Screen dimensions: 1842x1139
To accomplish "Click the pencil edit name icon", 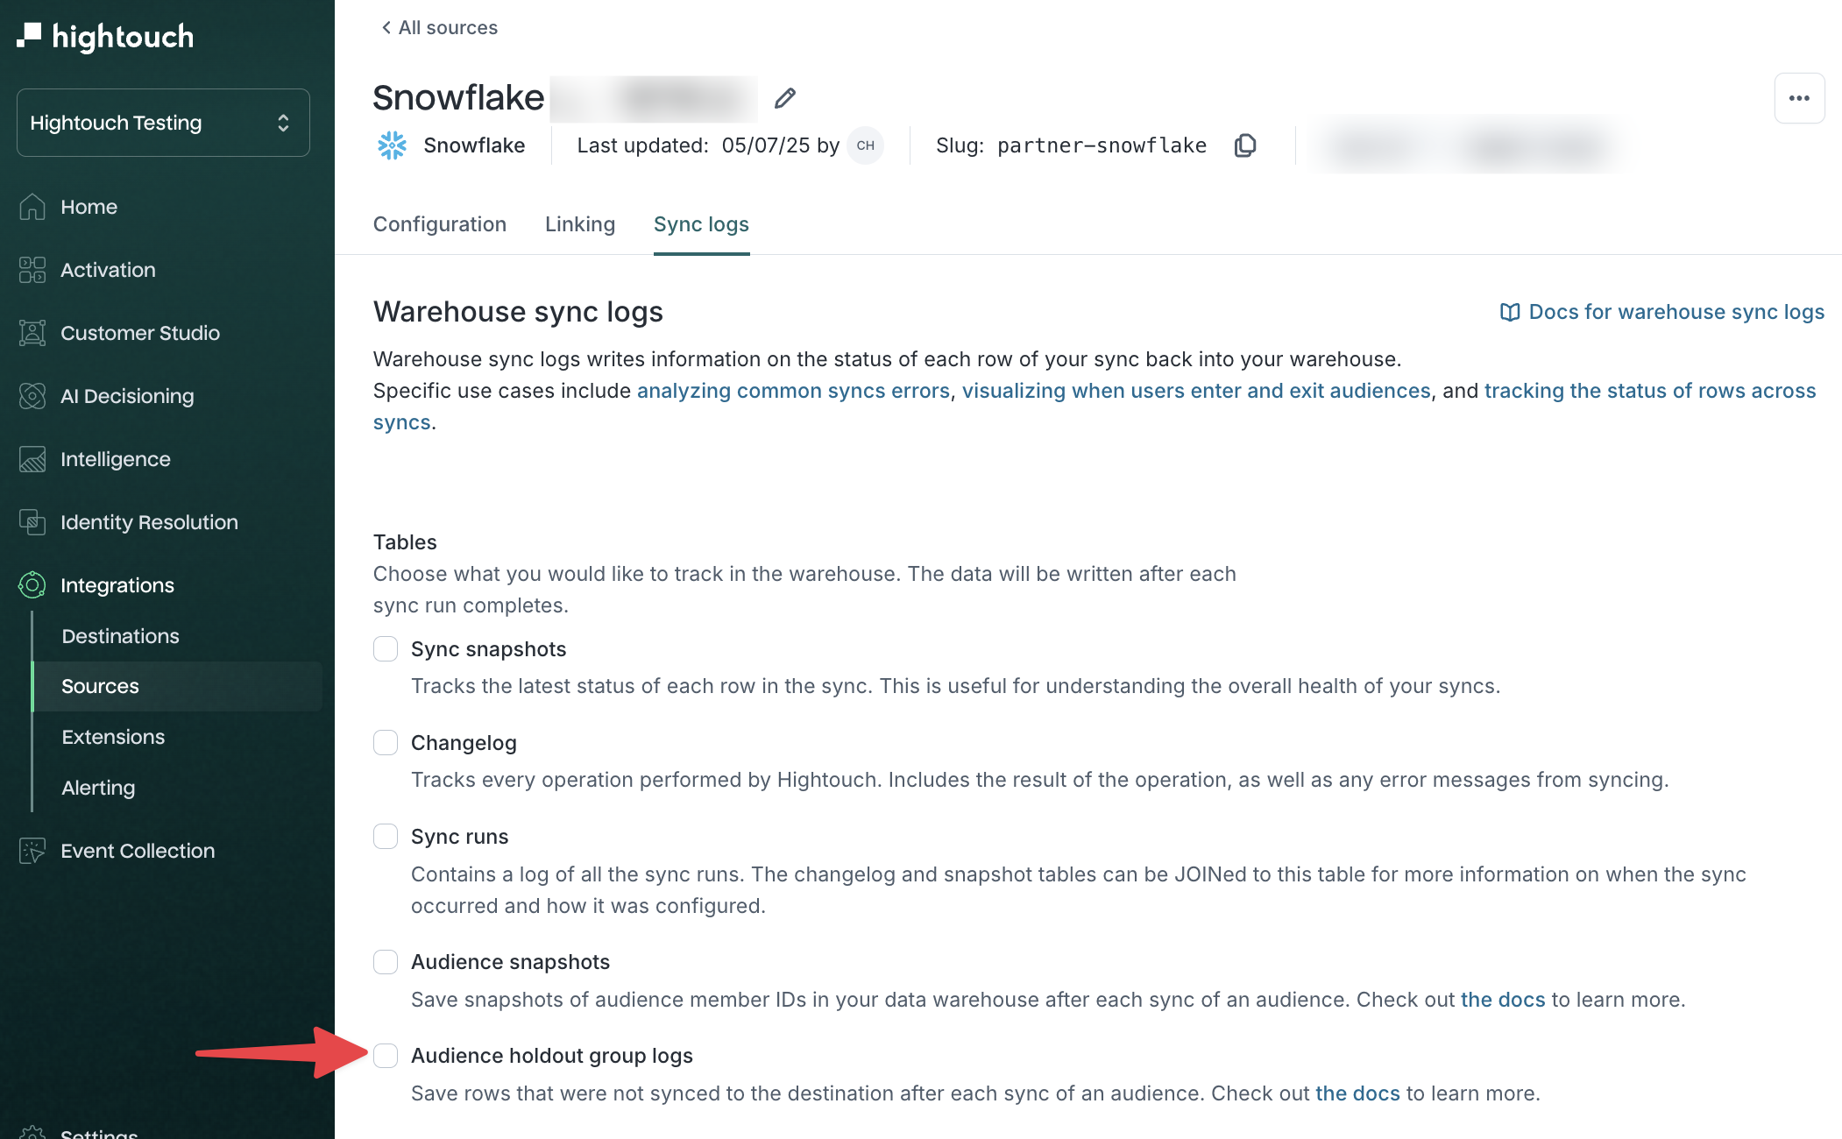I will pos(784,98).
